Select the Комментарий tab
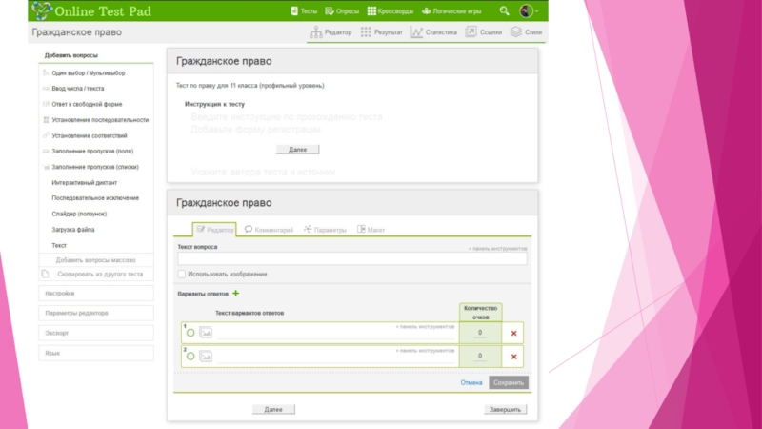The height and width of the screenshot is (429, 762). pos(270,230)
